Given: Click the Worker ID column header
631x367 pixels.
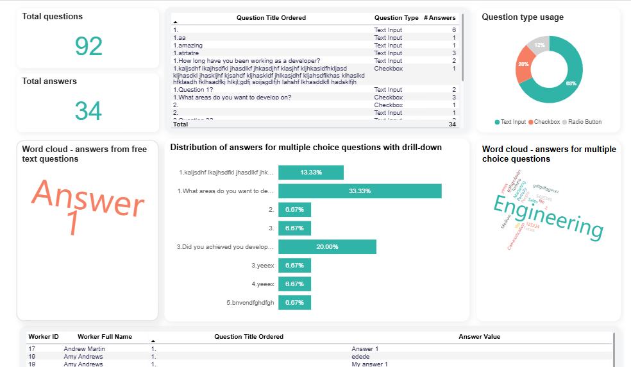Looking at the screenshot, I should [x=44, y=336].
